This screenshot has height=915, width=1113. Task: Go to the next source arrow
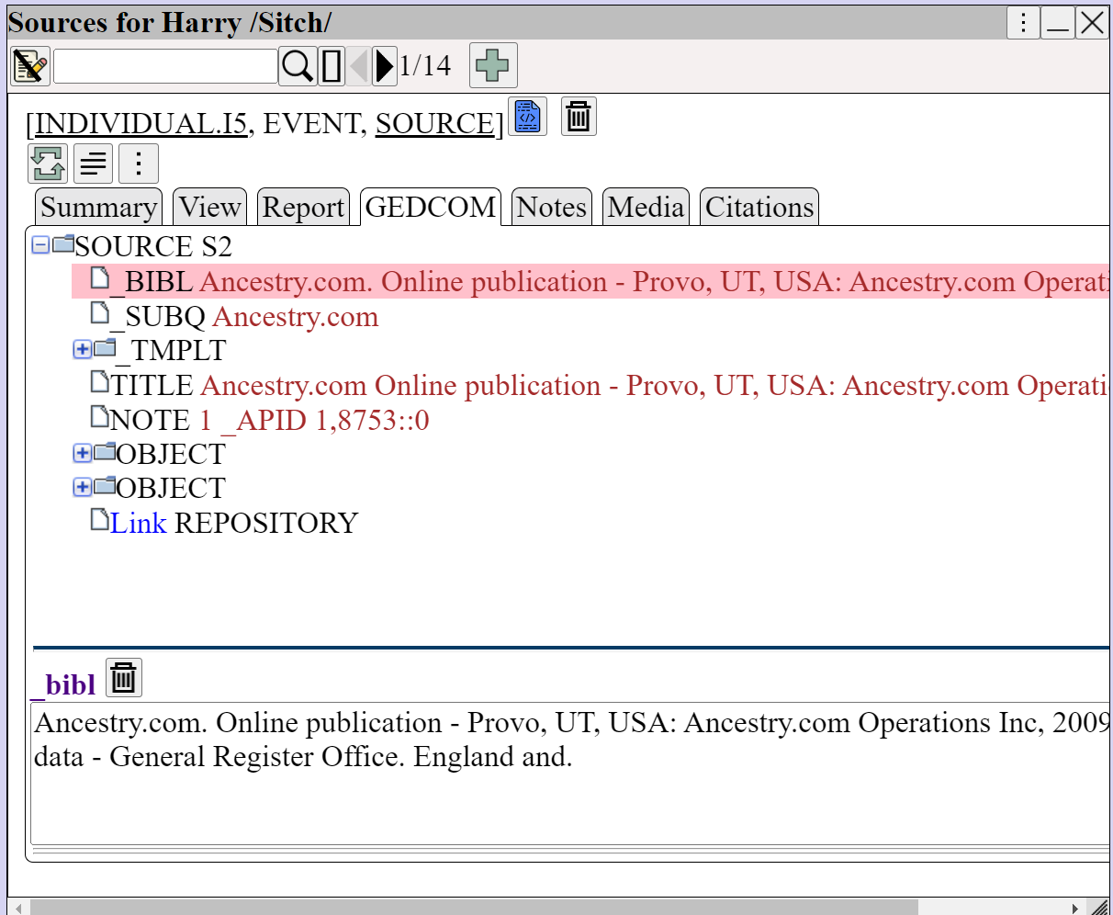click(385, 66)
